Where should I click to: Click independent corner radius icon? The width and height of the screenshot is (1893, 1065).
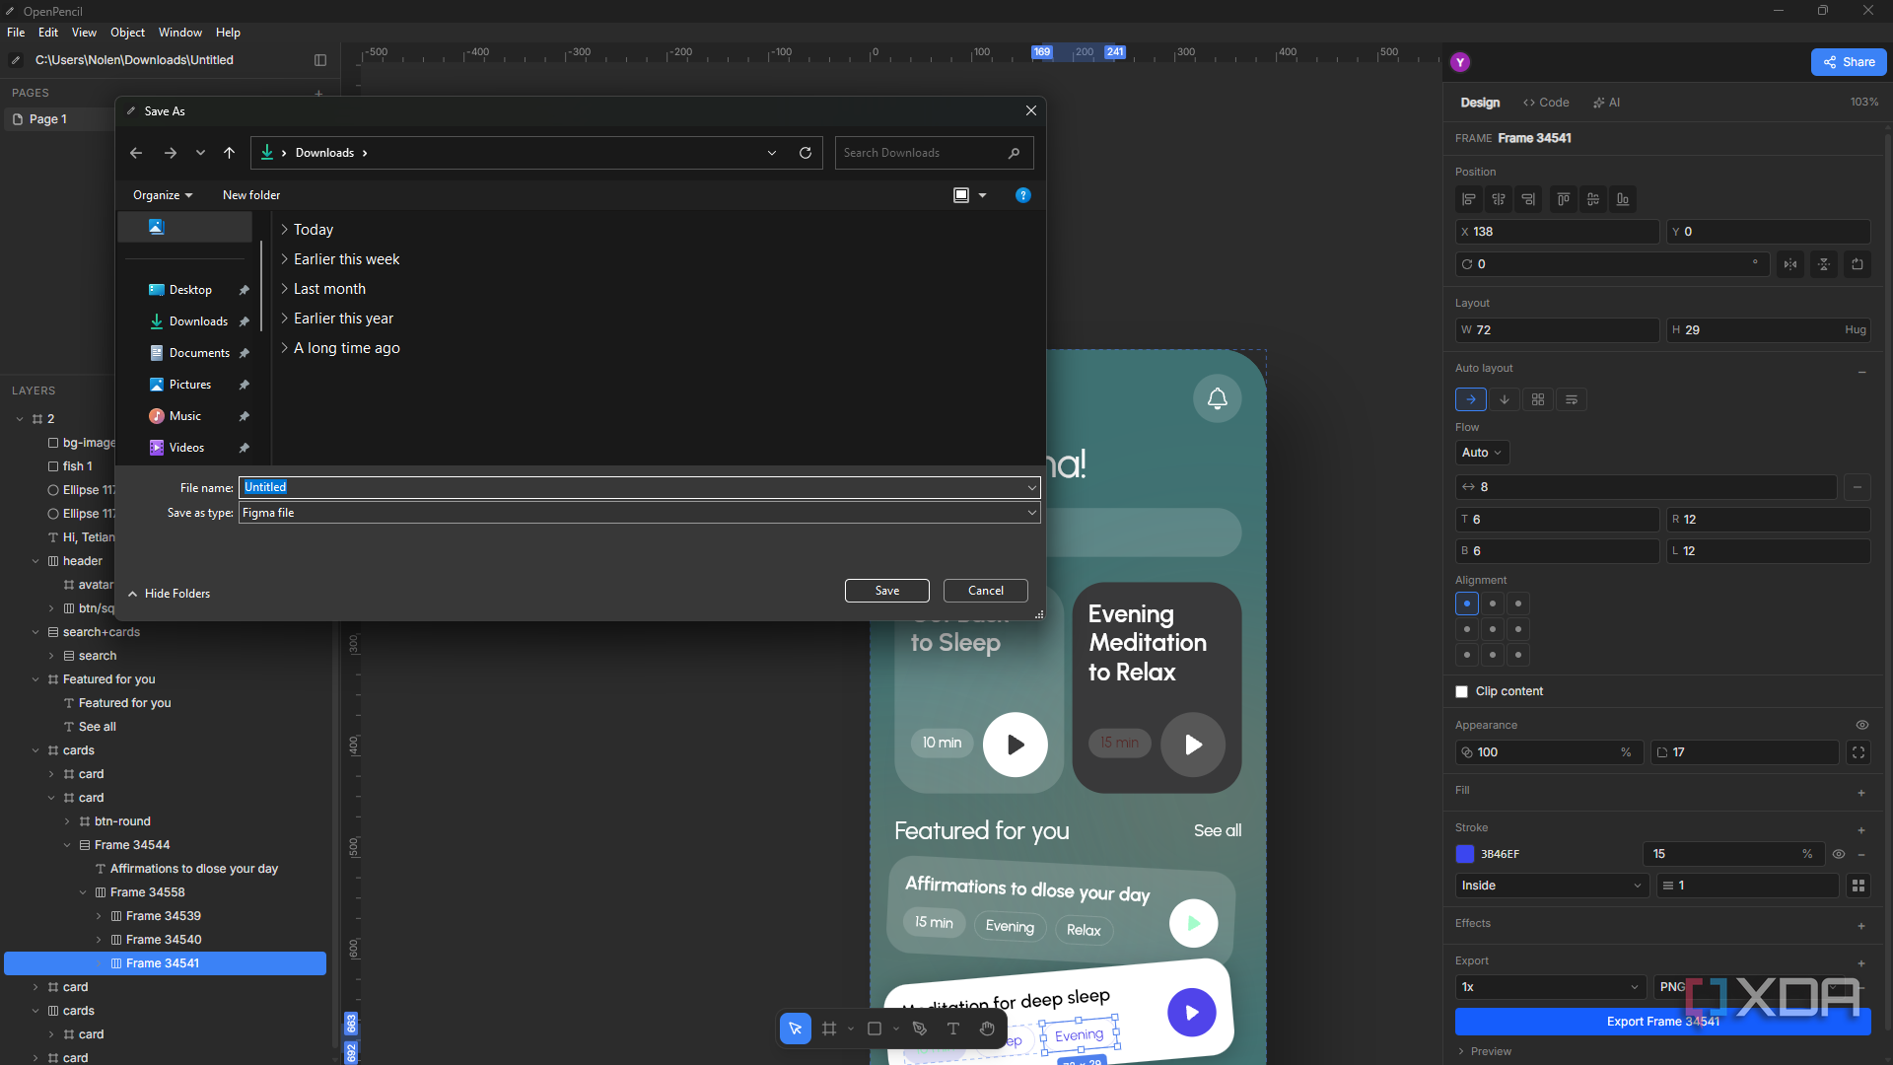(x=1858, y=752)
